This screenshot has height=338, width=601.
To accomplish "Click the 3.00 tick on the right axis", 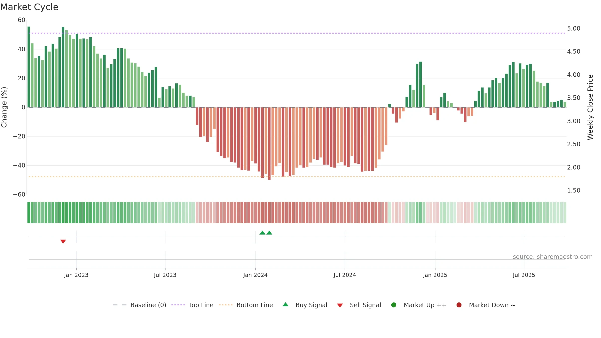I will pyautogui.click(x=574, y=121).
